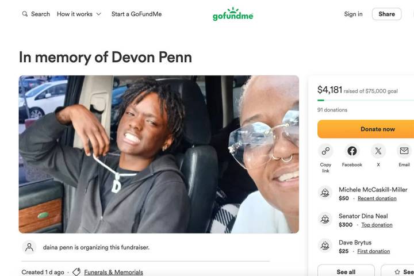Viewport: 414px width, 276px height.
Task: Click the organizer profile avatar icon
Action: [x=29, y=247]
